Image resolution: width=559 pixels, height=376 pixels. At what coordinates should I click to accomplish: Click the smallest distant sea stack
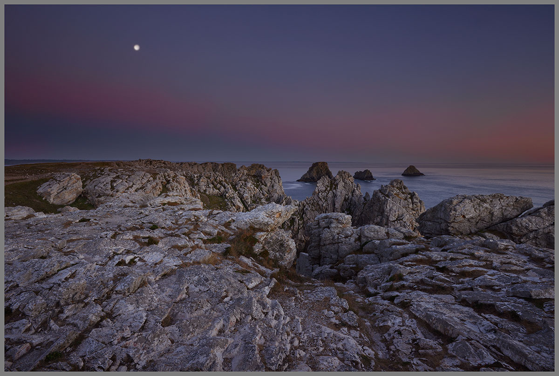[x=412, y=171]
